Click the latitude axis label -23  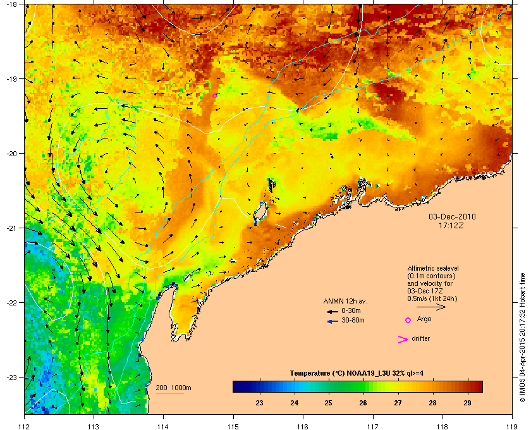point(11,377)
